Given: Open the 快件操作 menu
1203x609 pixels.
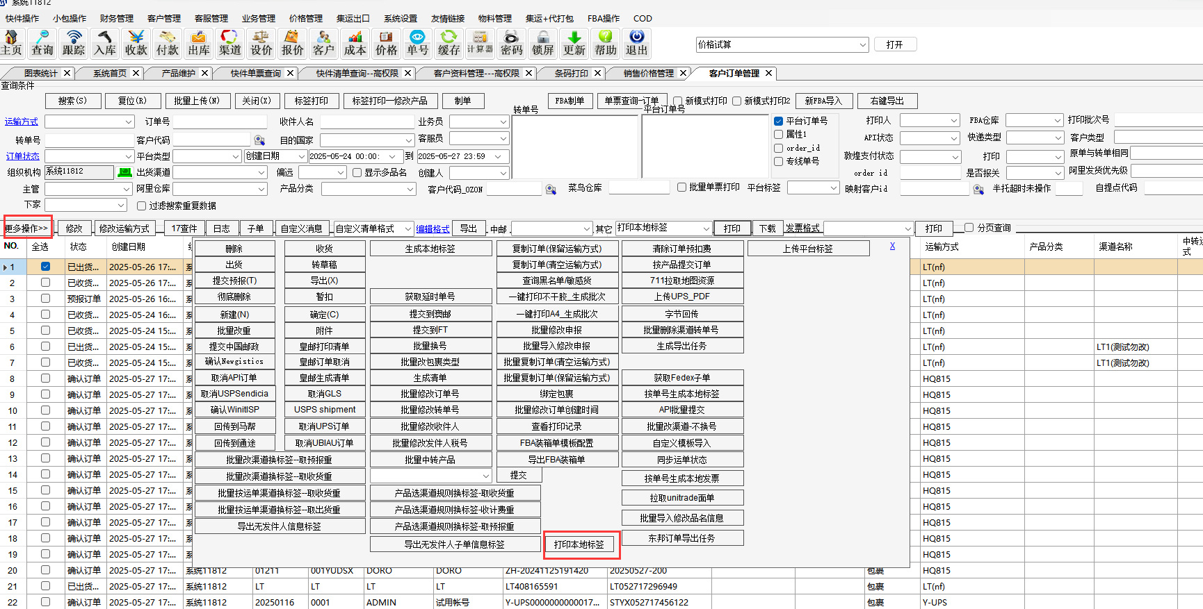Looking at the screenshot, I should click(x=22, y=18).
